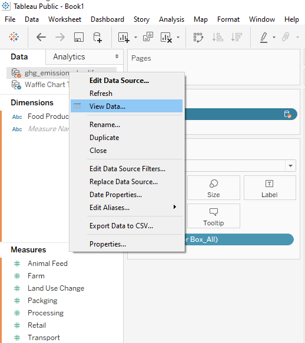Click the Highlight pen icon
This screenshot has width=305, height=343.
(264, 38)
